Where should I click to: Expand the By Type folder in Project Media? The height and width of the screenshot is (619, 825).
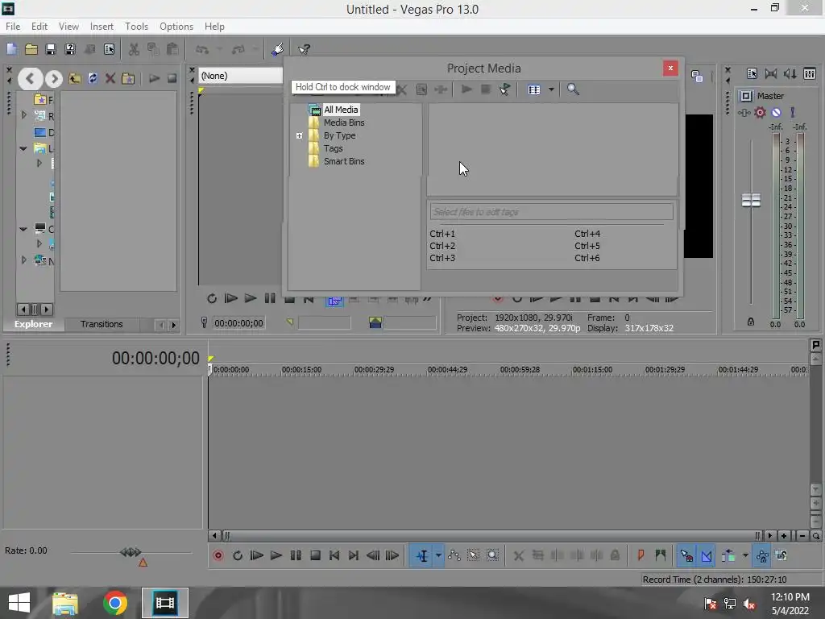[x=300, y=135]
